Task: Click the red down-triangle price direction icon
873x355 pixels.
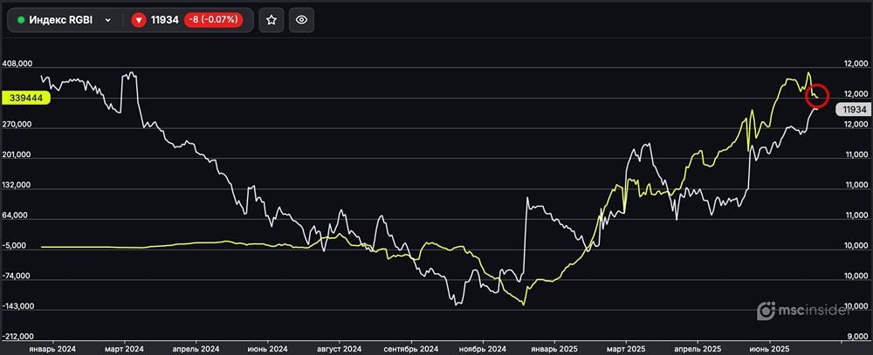Action: [x=139, y=20]
